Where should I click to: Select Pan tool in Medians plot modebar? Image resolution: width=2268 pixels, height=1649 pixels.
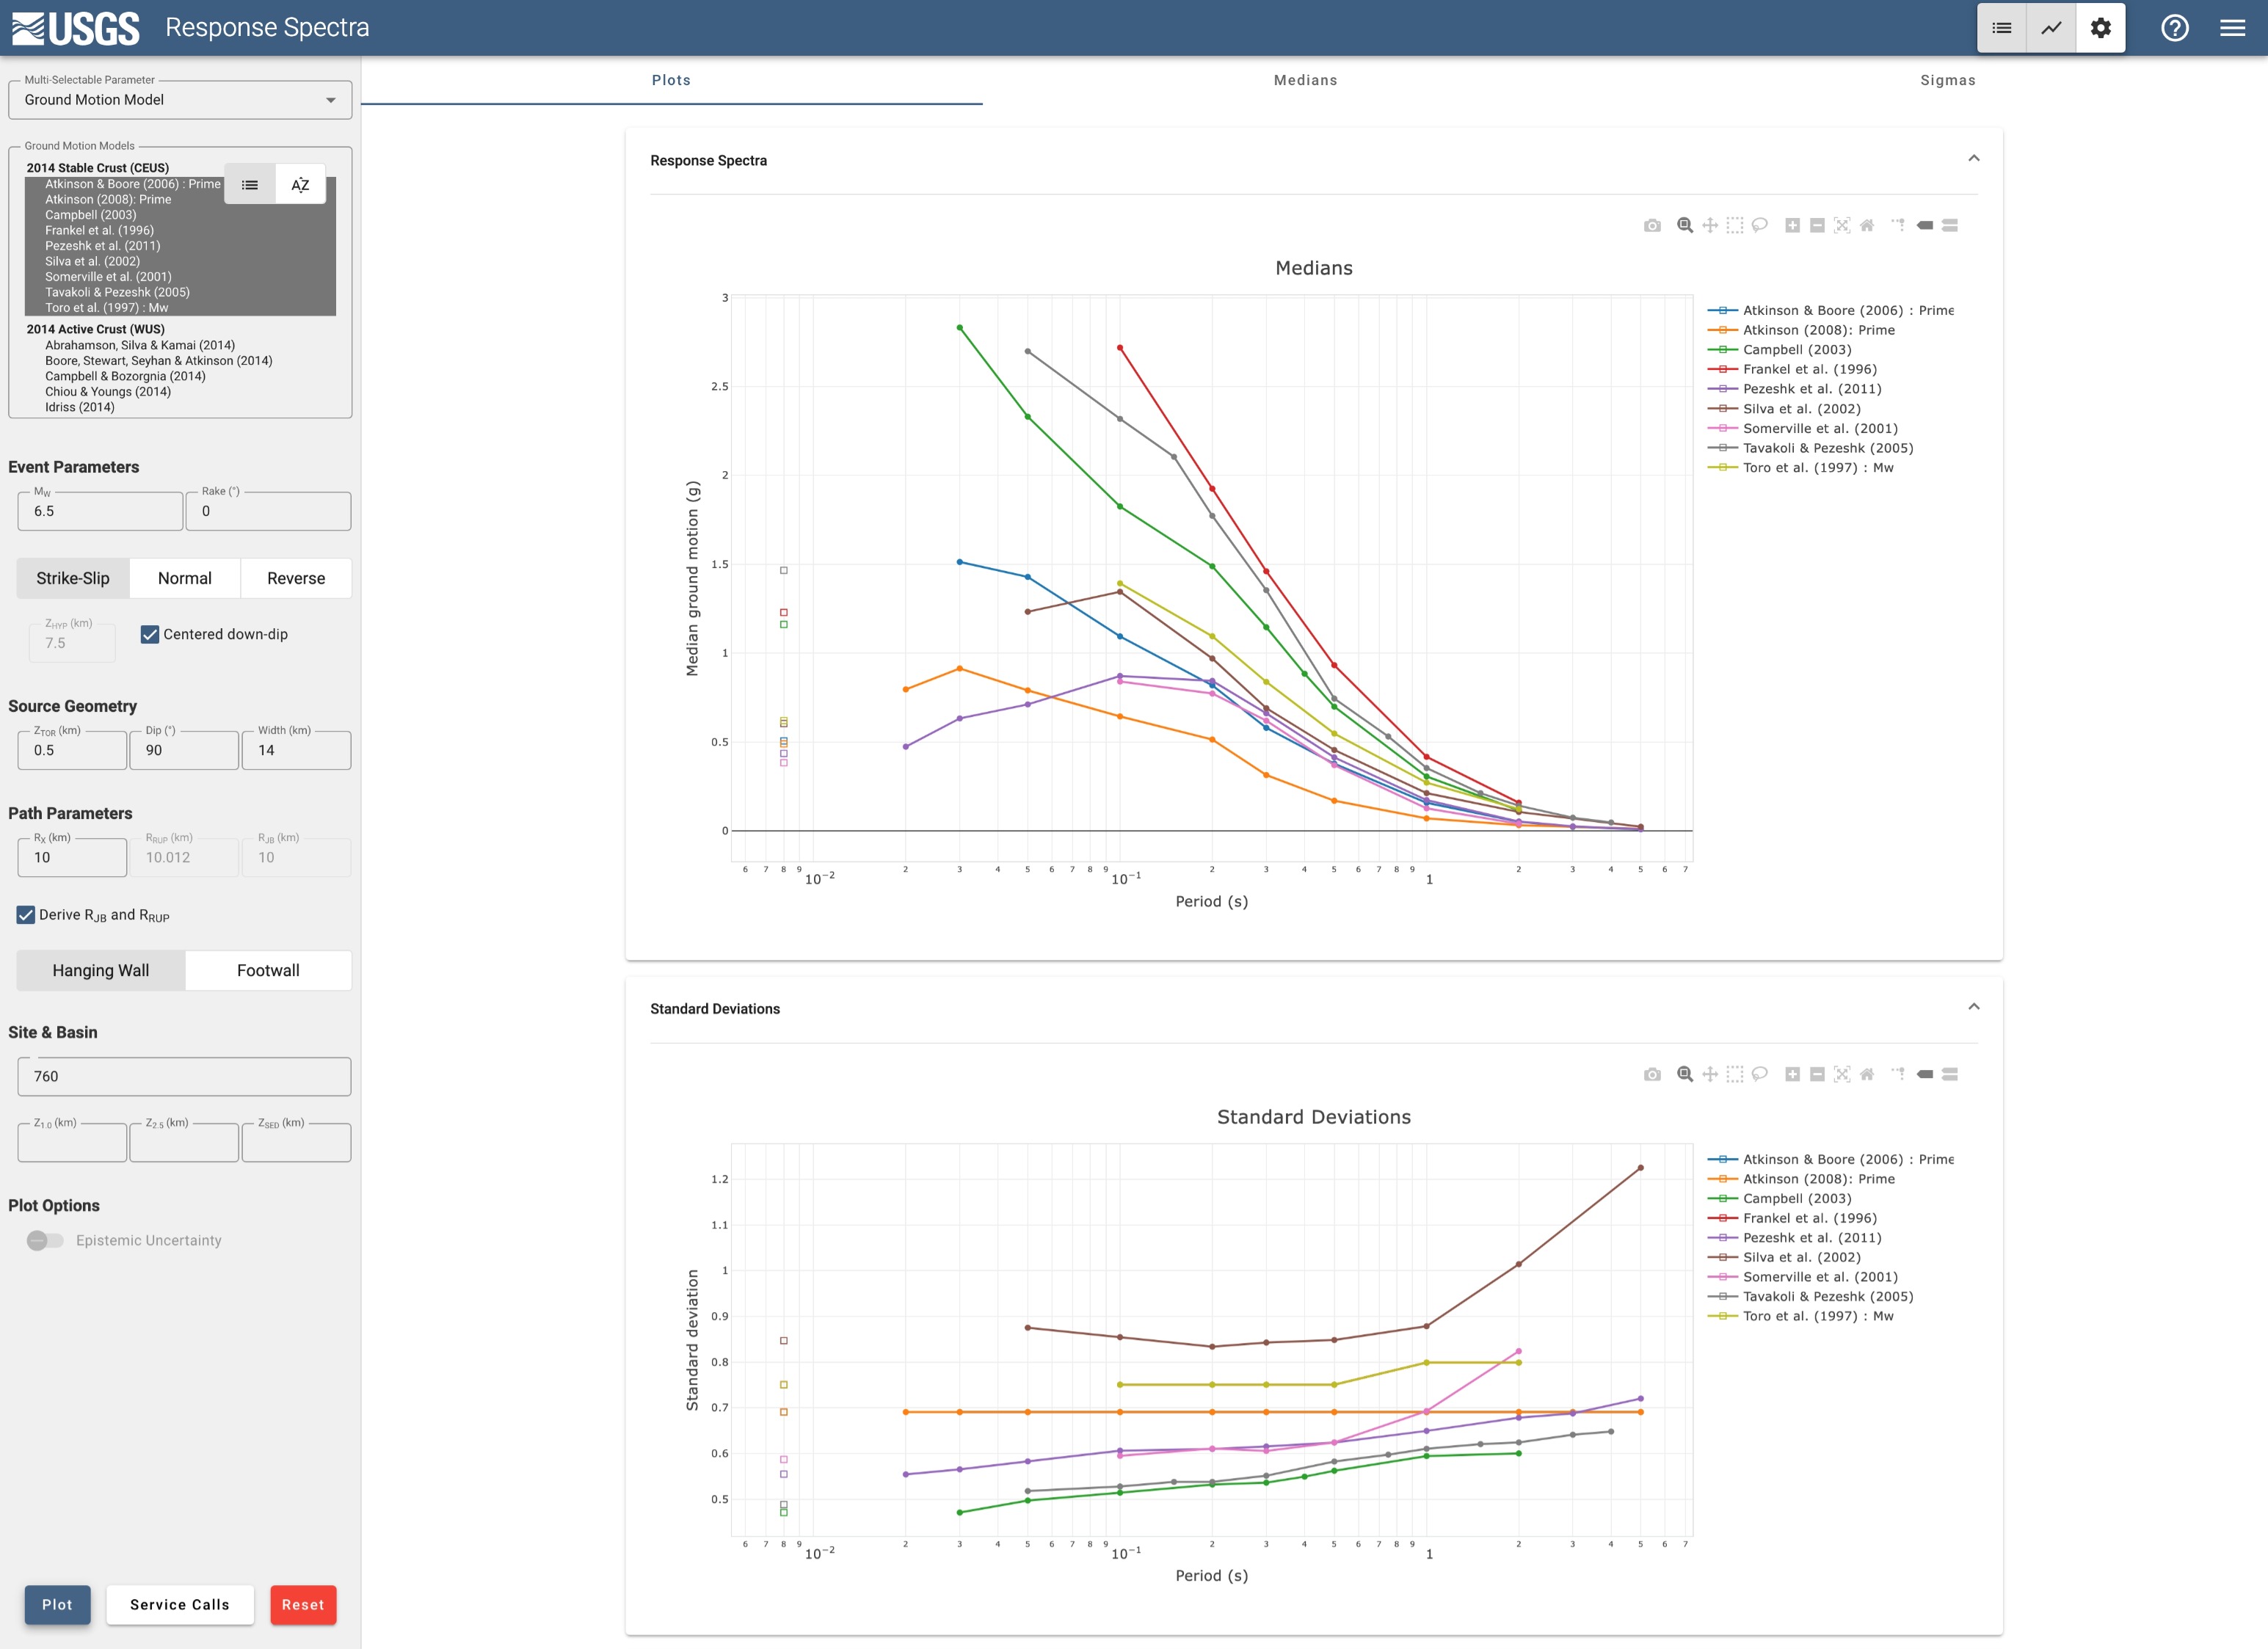pos(1710,226)
